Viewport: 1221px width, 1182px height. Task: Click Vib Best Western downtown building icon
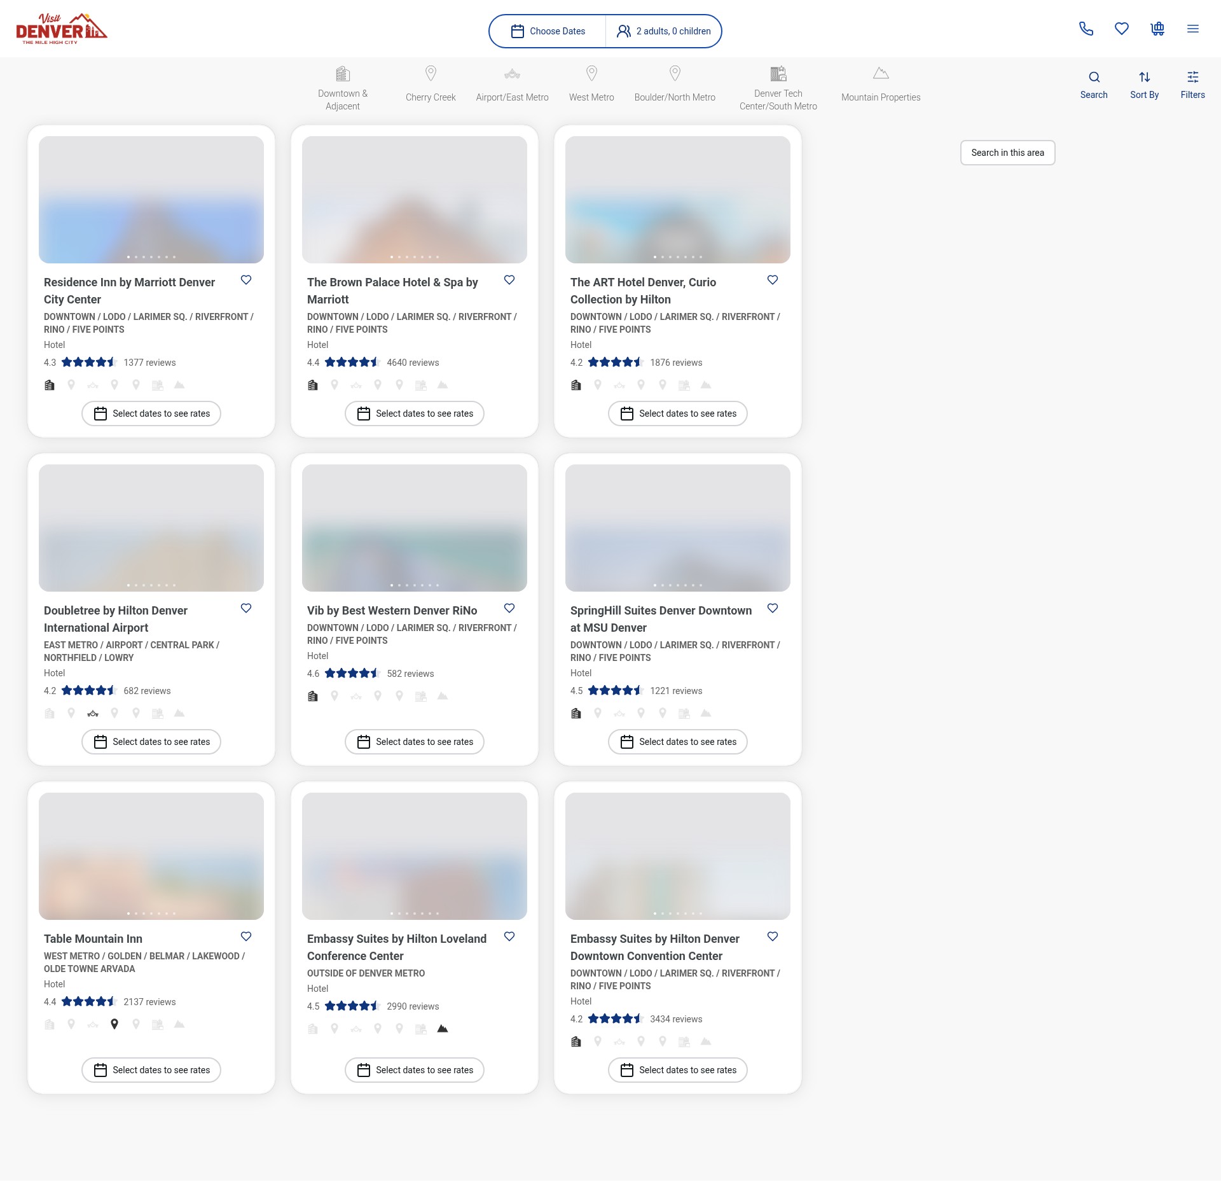pyautogui.click(x=313, y=696)
